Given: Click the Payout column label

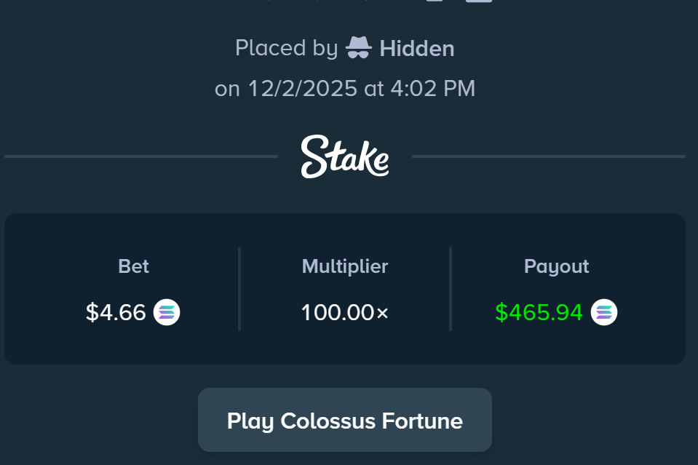Looking at the screenshot, I should pos(557,266).
